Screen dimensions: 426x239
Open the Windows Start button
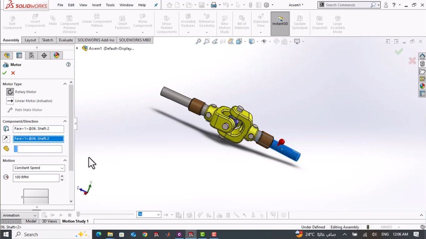click(x=6, y=234)
